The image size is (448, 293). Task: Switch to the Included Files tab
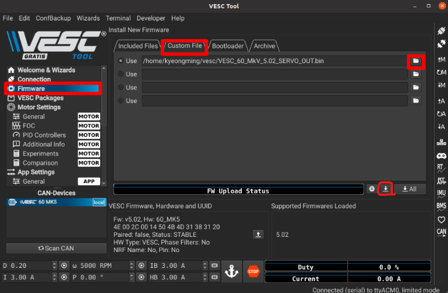tap(138, 46)
